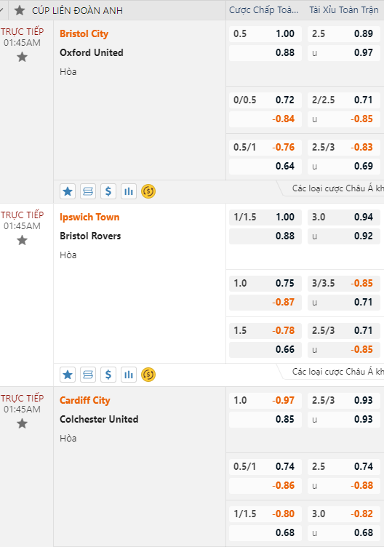Open the stacked list icon for Ipswich Town match

pos(88,375)
